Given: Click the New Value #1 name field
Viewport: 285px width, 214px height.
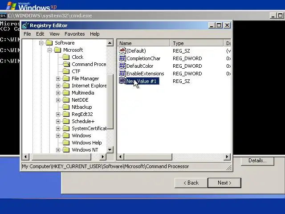Looking at the screenshot, I should 142,81.
